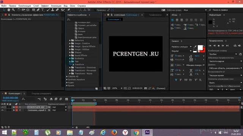Open the Эффект menu
Screen dimensions: 243x136
coord(45,6)
